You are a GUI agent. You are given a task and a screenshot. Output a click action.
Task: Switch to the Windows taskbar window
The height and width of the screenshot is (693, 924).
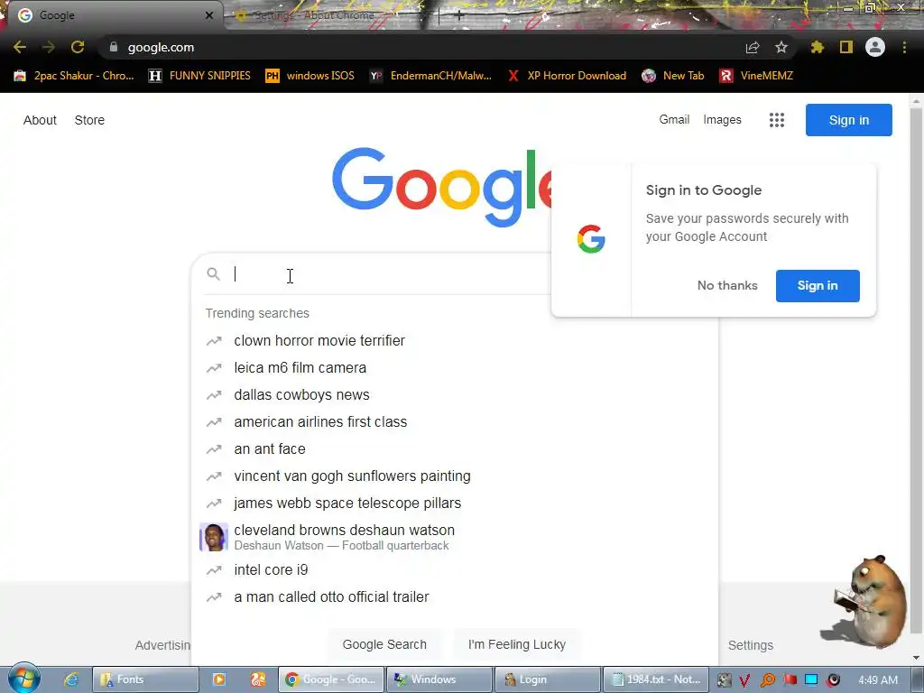coord(439,679)
